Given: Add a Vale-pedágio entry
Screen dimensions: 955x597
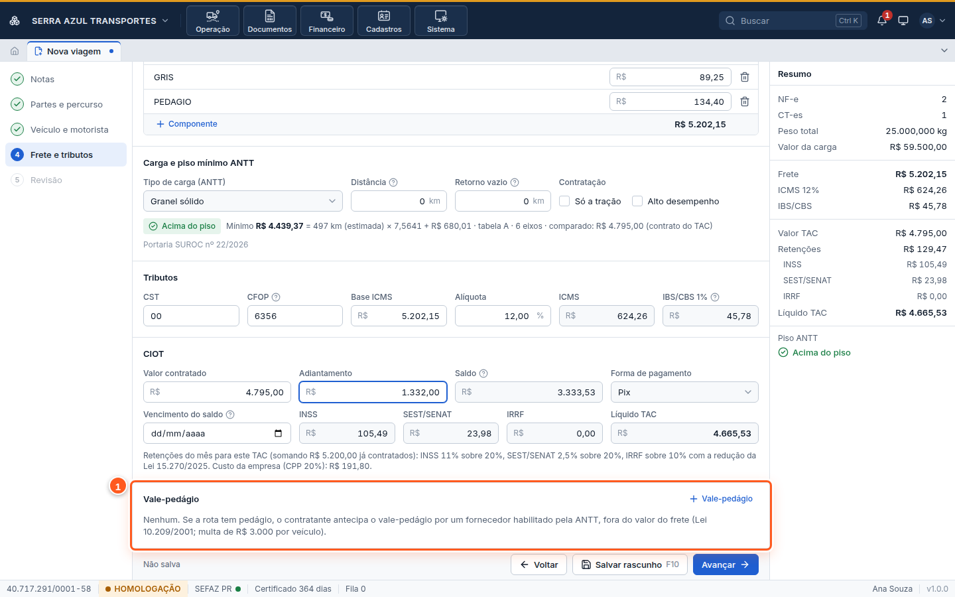Looking at the screenshot, I should (x=721, y=499).
